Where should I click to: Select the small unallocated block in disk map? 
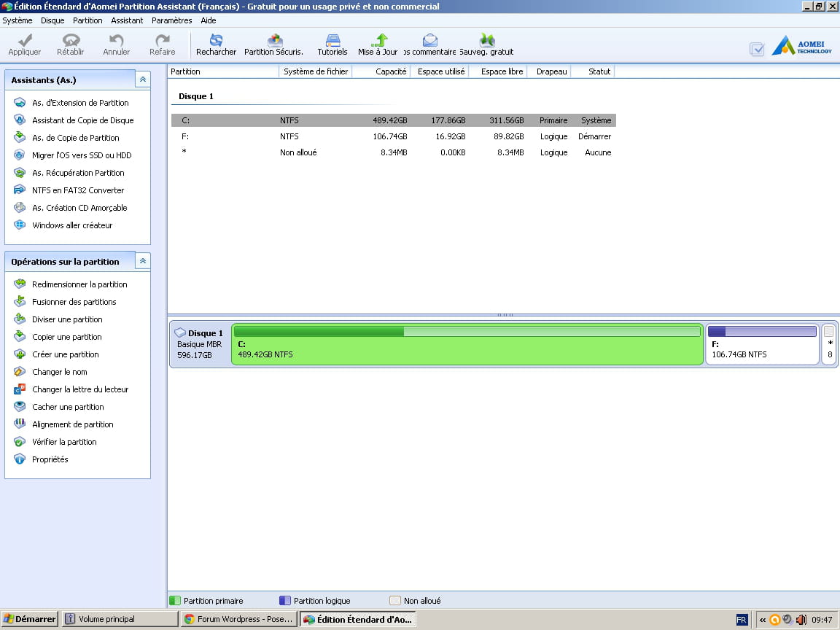pyautogui.click(x=829, y=344)
